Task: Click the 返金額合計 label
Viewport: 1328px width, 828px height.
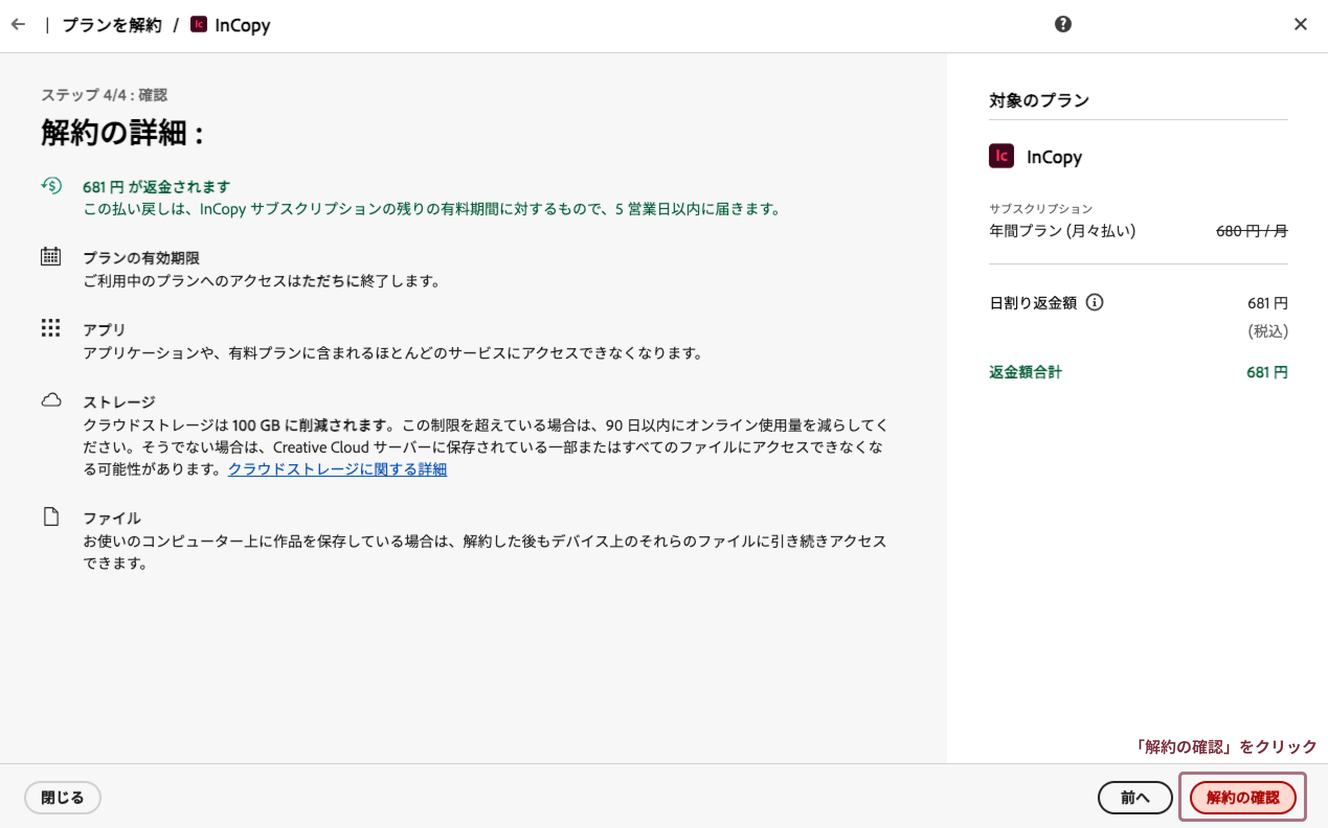Action: [1025, 372]
